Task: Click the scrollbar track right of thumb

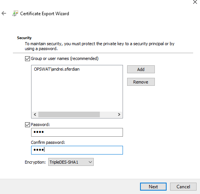Action: (x=108, y=115)
